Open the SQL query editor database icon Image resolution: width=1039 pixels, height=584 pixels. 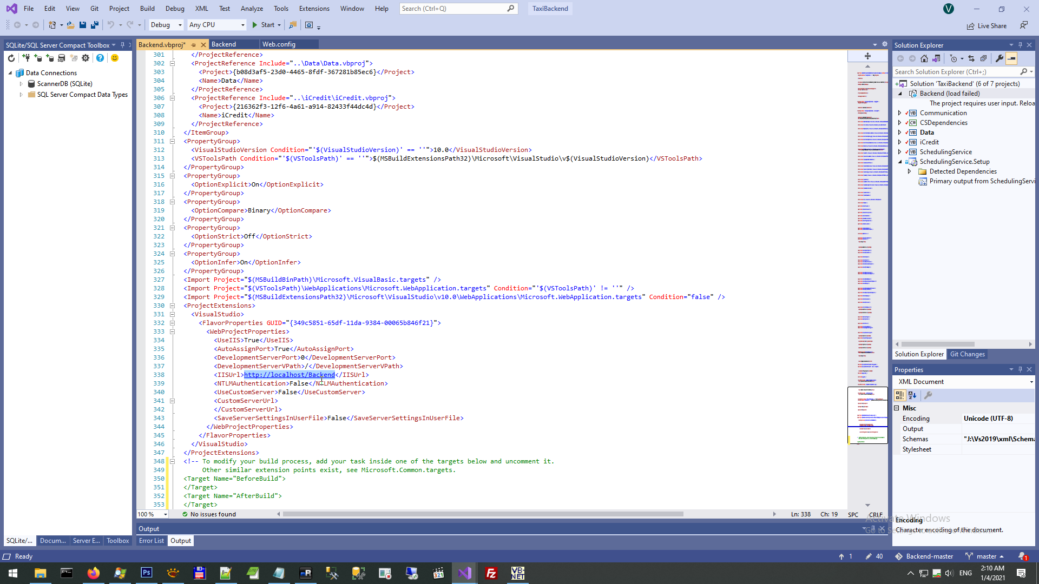tap(61, 58)
